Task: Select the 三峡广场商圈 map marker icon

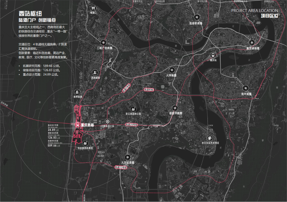Action: tap(103, 43)
